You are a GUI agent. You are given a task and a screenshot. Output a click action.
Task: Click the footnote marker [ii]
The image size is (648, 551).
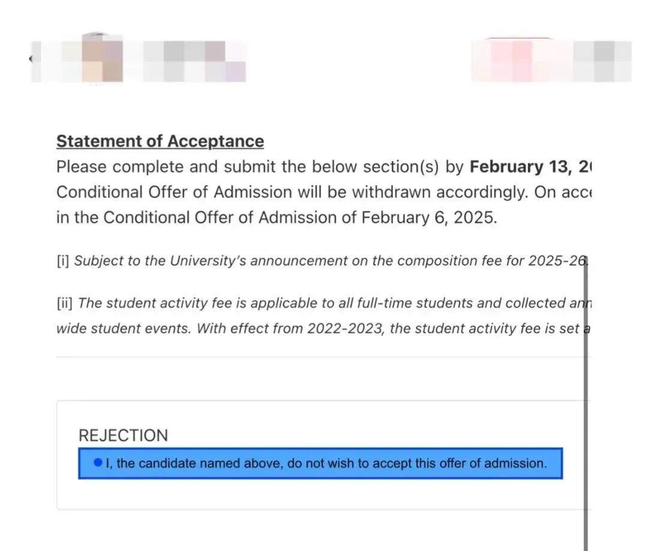65,303
